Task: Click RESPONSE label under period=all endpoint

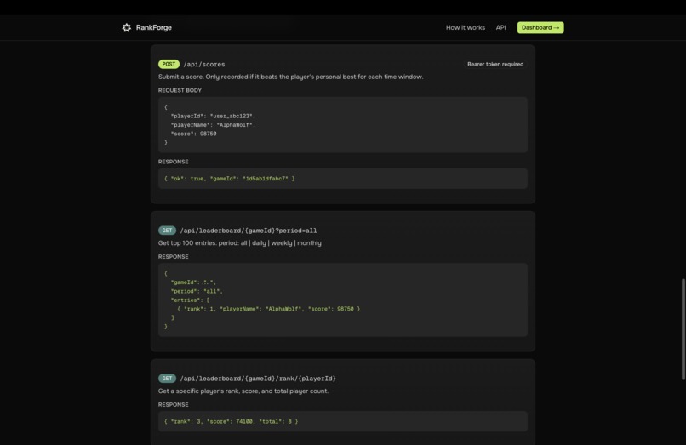Action: click(174, 256)
